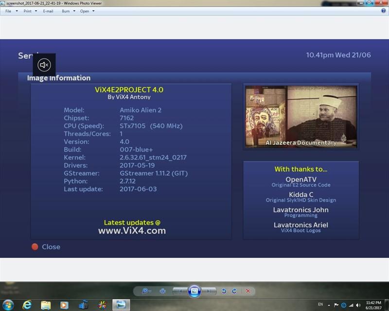Click the 'Amiko Alien 2' model value
389x311 pixels.
(x=141, y=110)
